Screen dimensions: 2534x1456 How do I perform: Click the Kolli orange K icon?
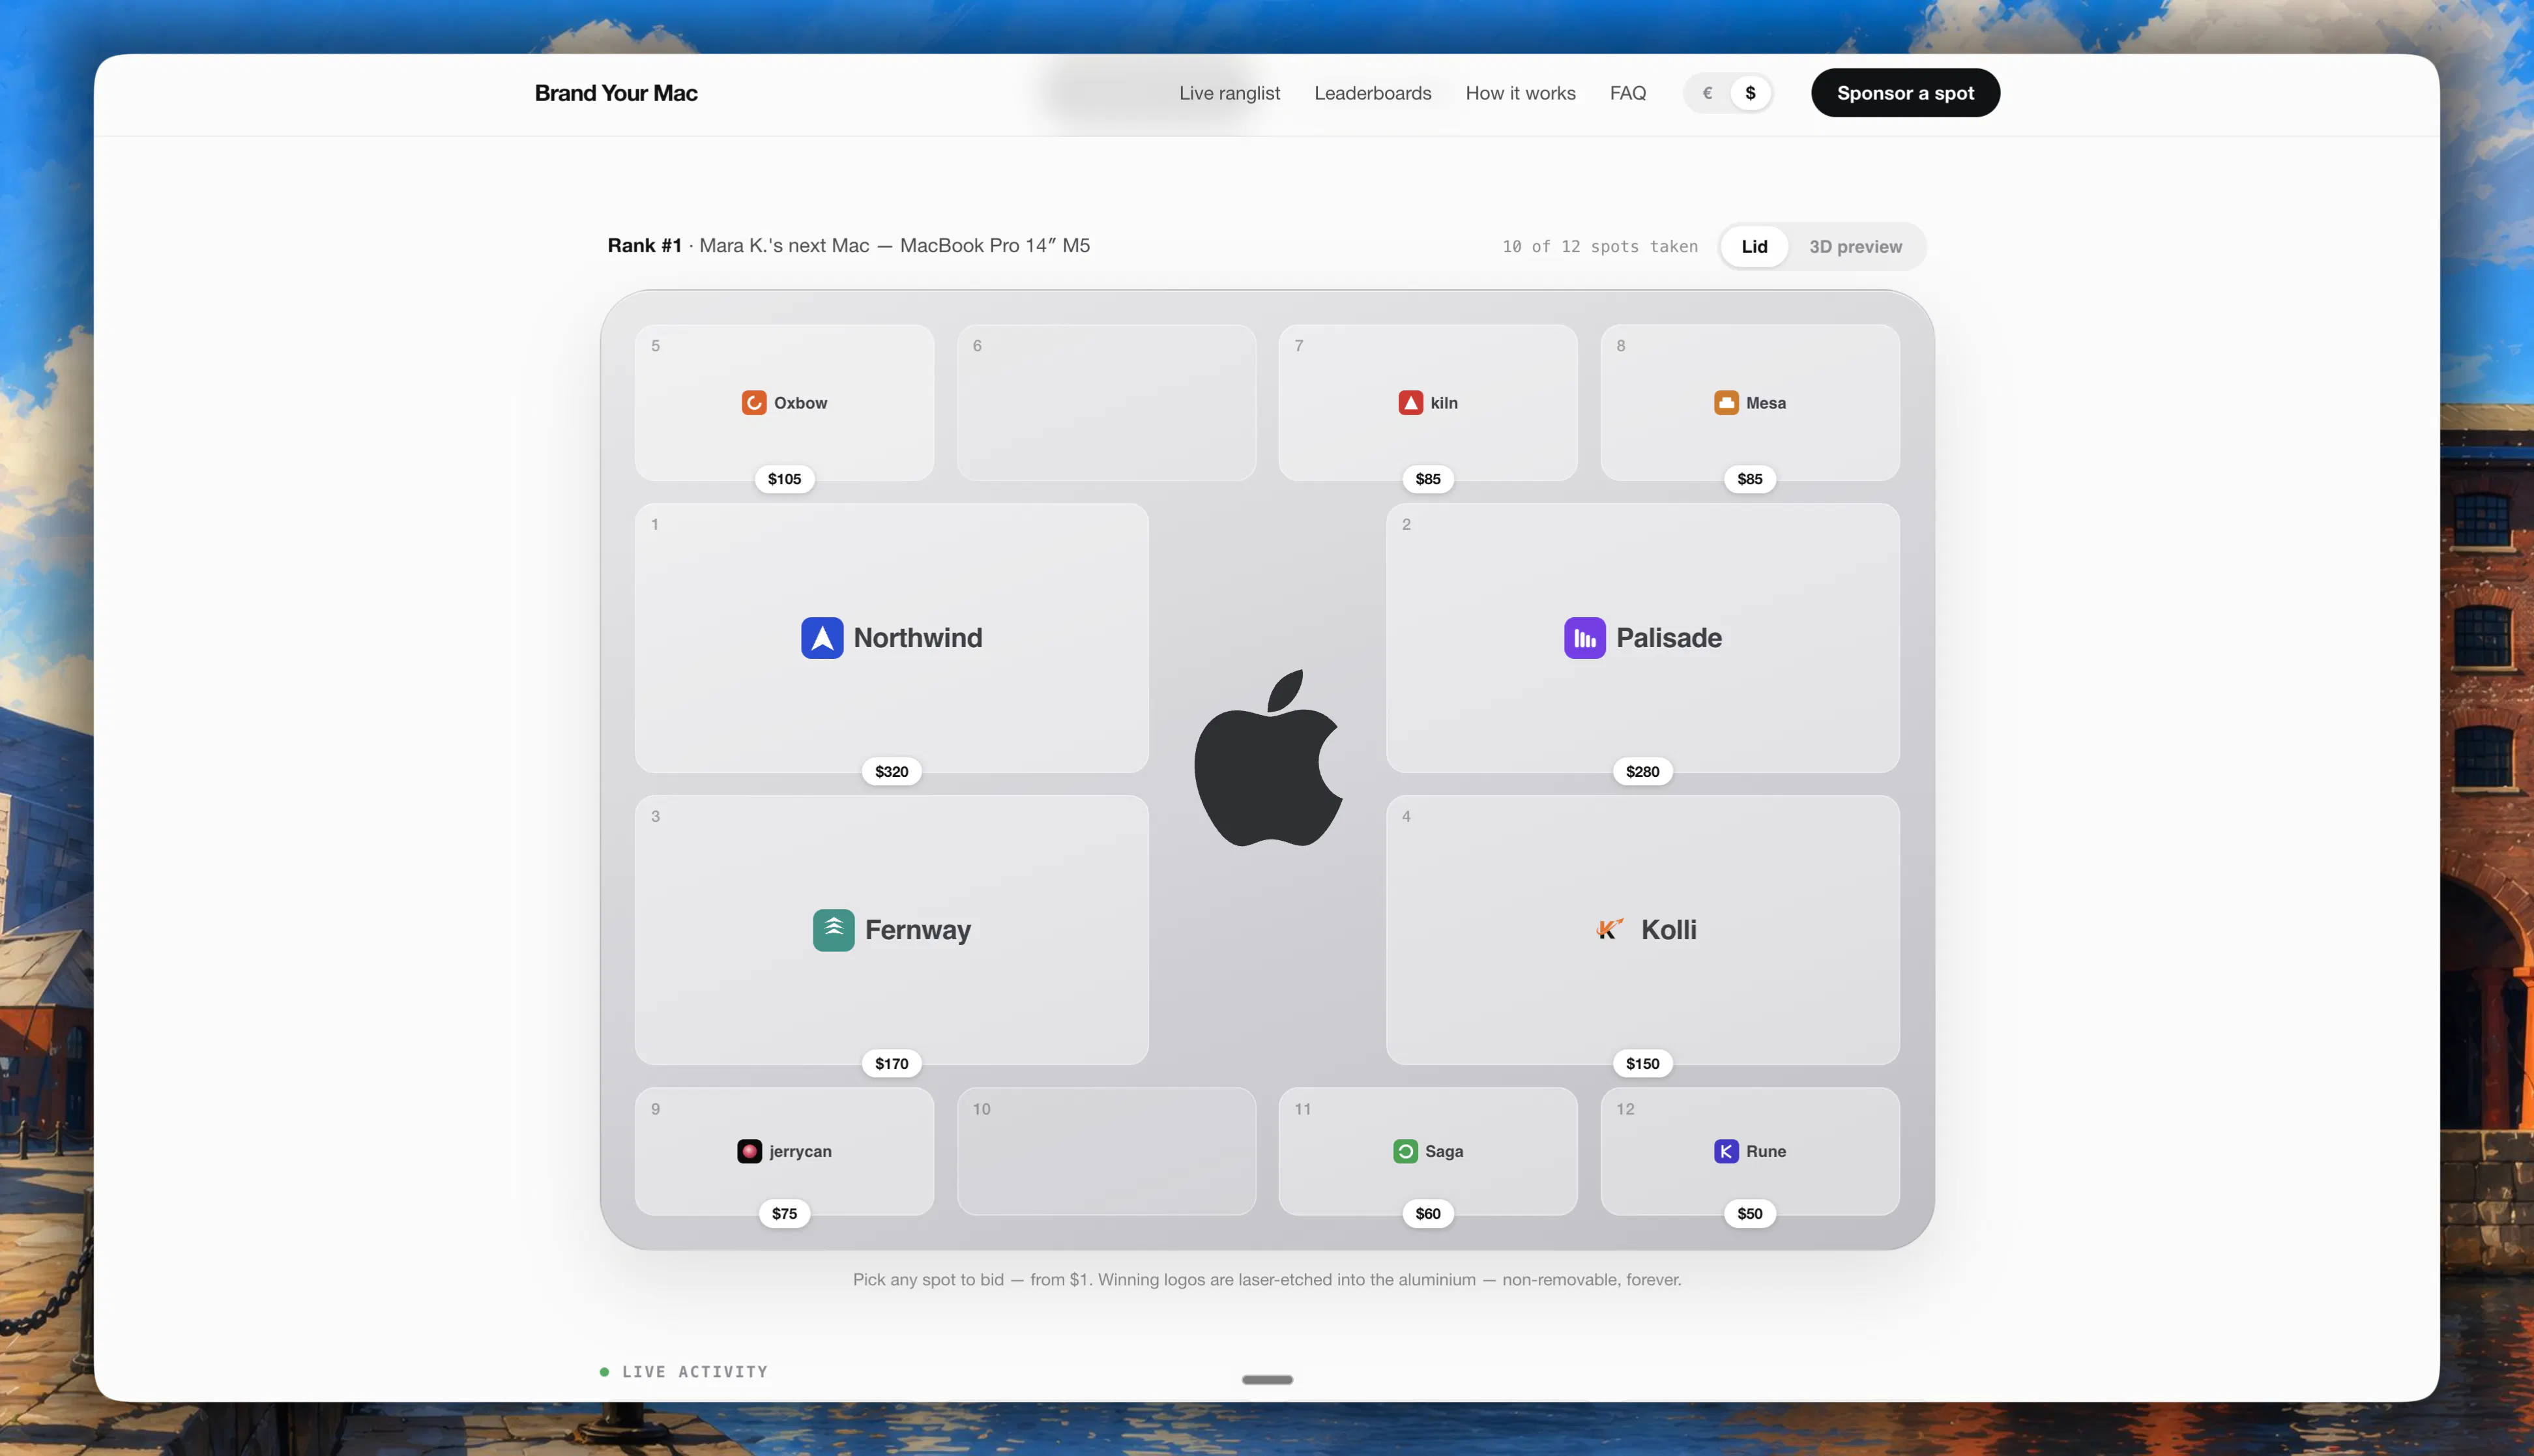pyautogui.click(x=1609, y=930)
